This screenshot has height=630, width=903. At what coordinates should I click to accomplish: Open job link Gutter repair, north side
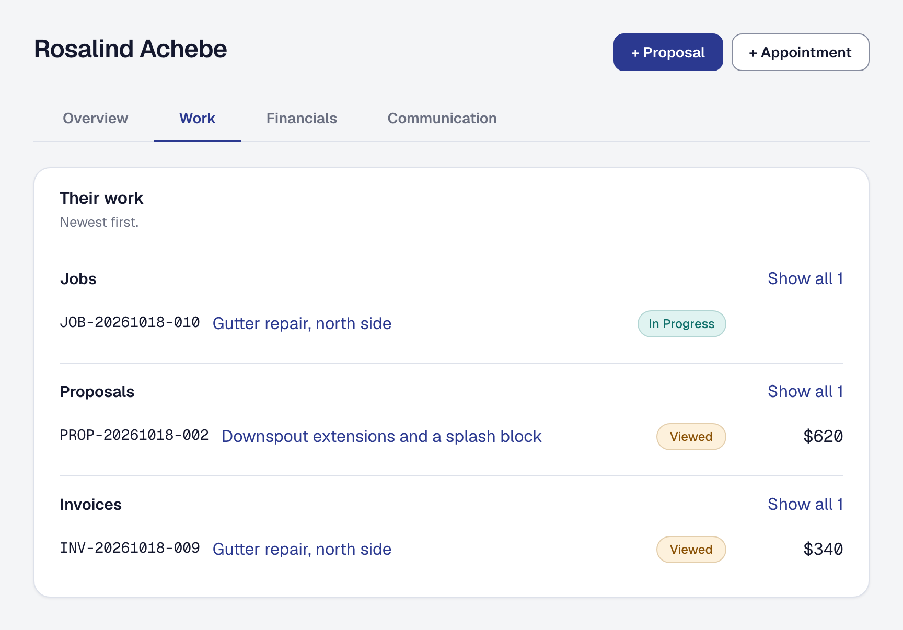point(302,324)
